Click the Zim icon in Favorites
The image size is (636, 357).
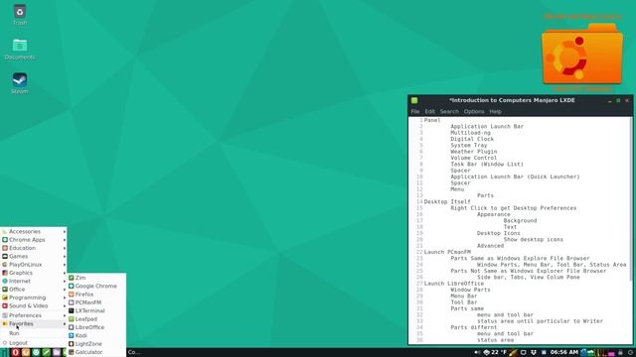click(72, 278)
